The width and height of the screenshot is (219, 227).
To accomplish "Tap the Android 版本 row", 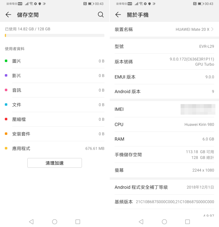I will tap(164, 91).
